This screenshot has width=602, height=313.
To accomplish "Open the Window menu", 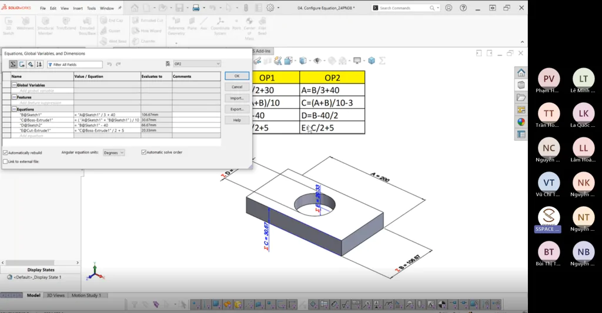I will coord(107,8).
